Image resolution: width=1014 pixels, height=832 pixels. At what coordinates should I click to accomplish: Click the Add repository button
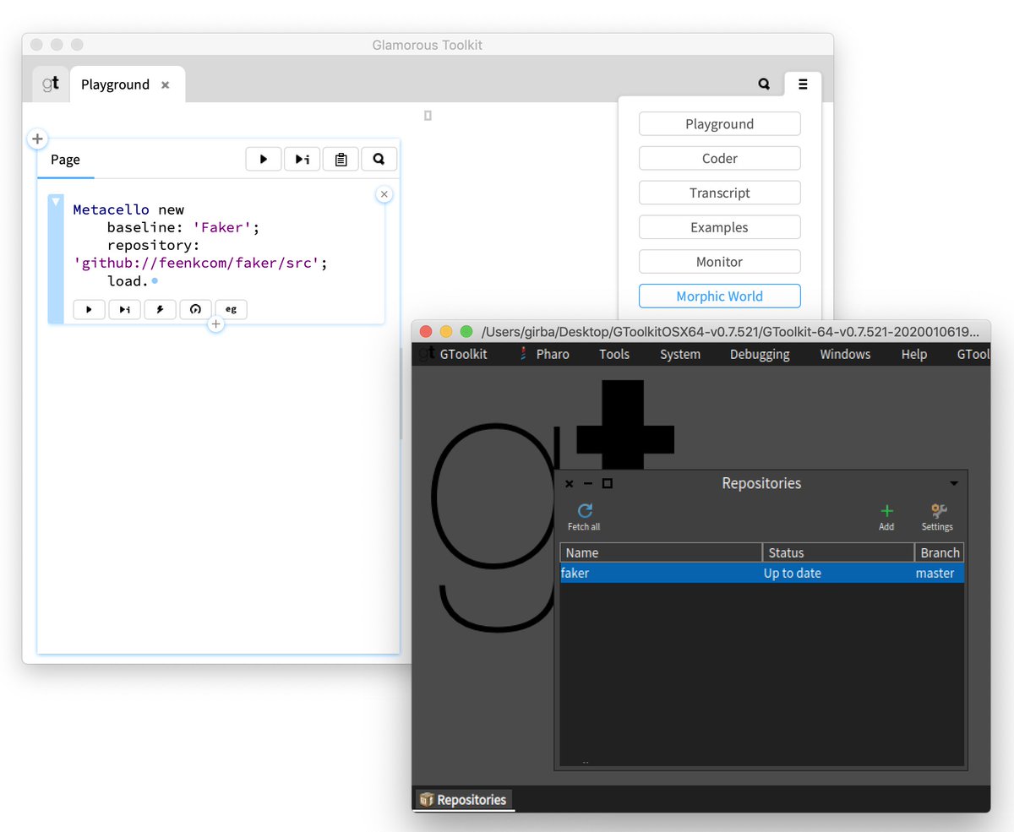(x=886, y=517)
